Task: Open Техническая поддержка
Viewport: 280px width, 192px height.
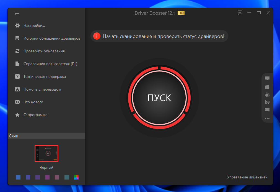Action: point(46,76)
